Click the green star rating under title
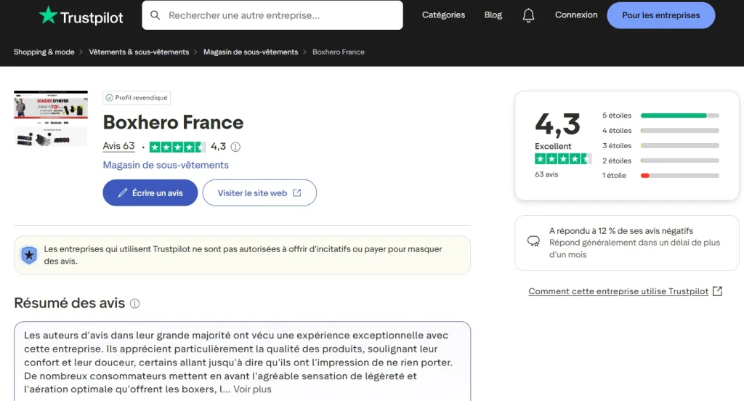 [x=177, y=147]
